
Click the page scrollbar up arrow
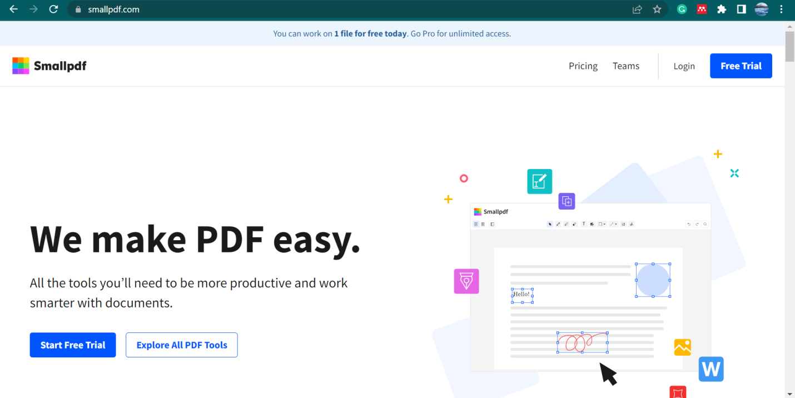[x=790, y=26]
